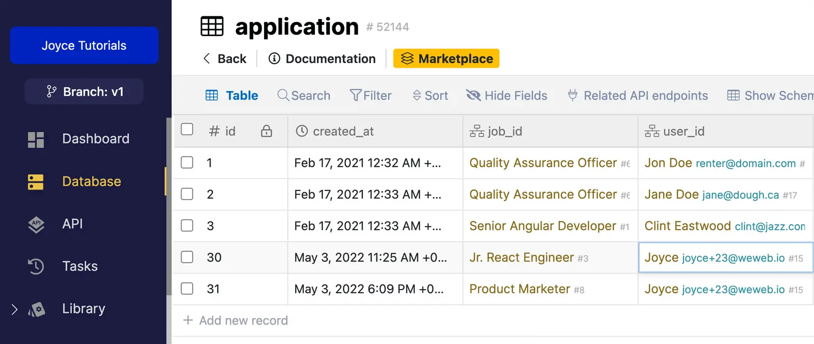The width and height of the screenshot is (814, 344).
Task: Click the Dashboard icon in sidebar
Action: [36, 139]
